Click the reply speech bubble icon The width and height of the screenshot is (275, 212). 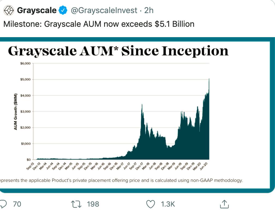[x=3, y=204]
